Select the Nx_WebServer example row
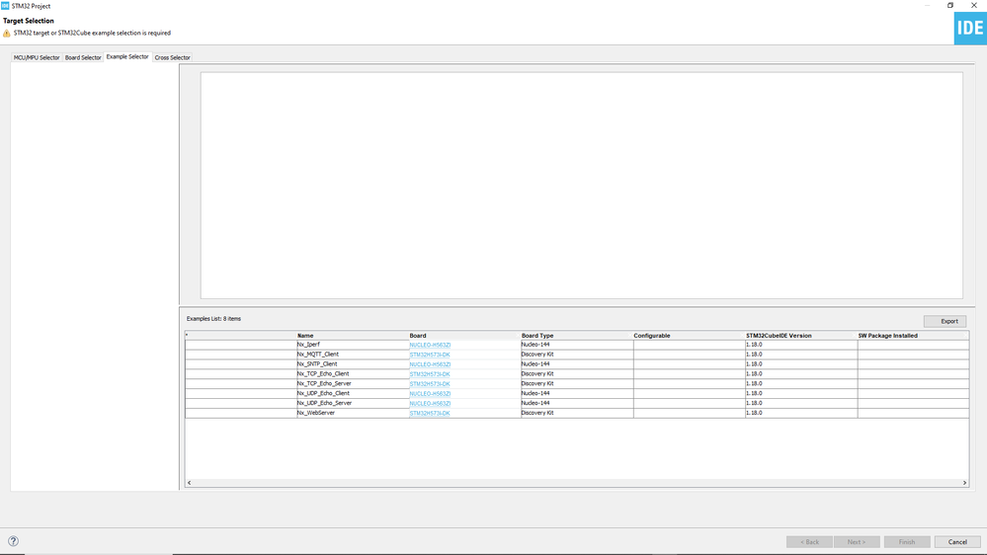This screenshot has height=555, width=987. (577, 413)
